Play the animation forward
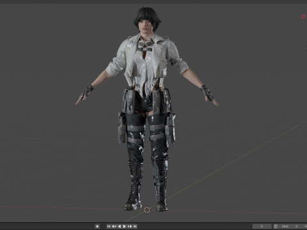The image size is (307, 230). pos(124,226)
